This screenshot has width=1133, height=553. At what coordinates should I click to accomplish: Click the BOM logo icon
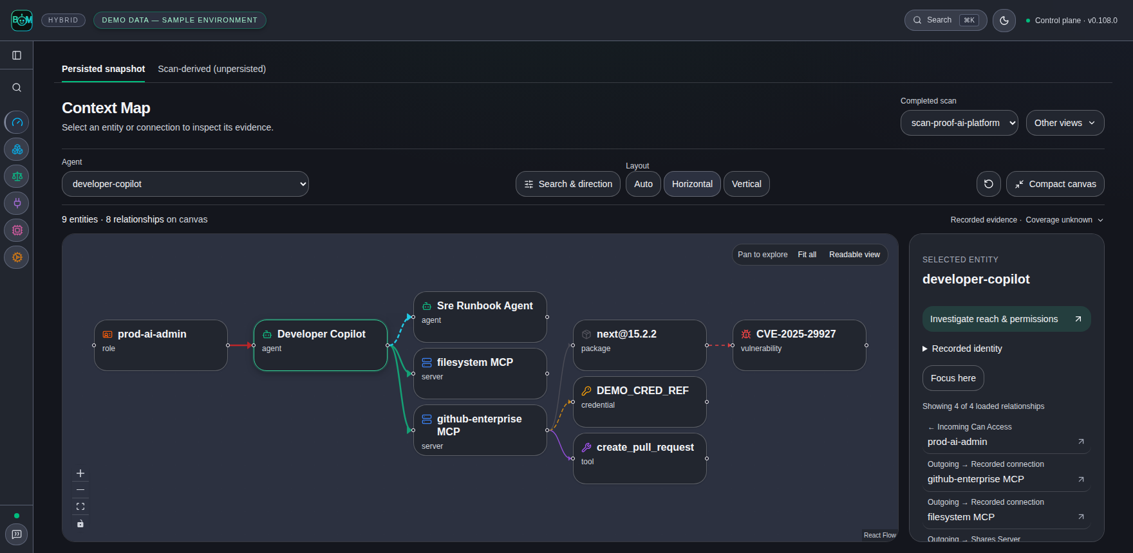pos(22,21)
